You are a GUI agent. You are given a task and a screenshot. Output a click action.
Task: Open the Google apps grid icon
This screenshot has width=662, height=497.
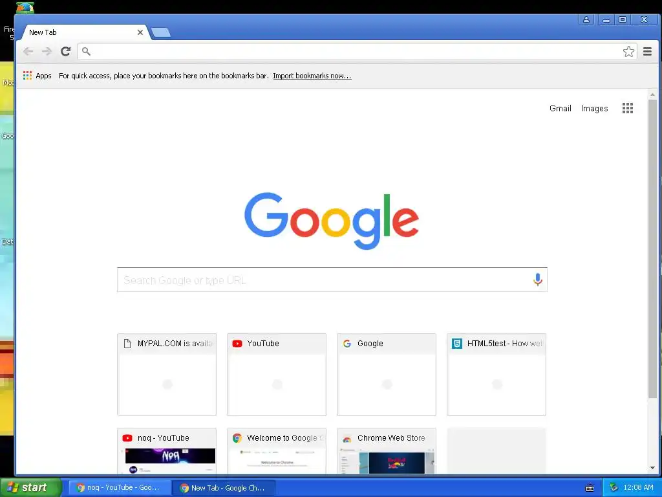pos(627,108)
